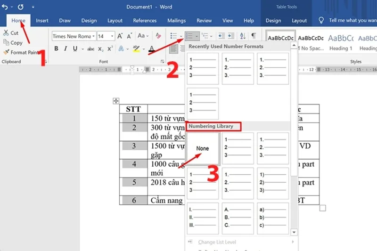Expand the Bullets dropdown arrow

click(181, 36)
